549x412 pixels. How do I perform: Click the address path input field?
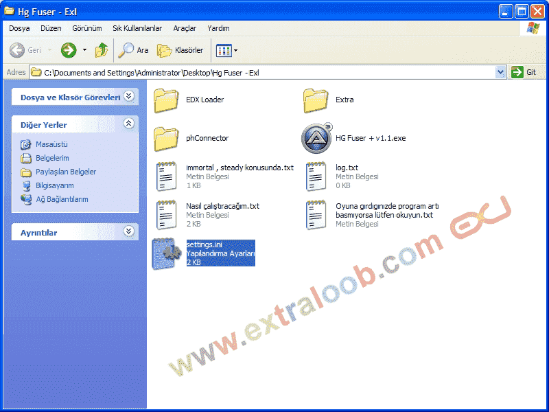click(268, 73)
